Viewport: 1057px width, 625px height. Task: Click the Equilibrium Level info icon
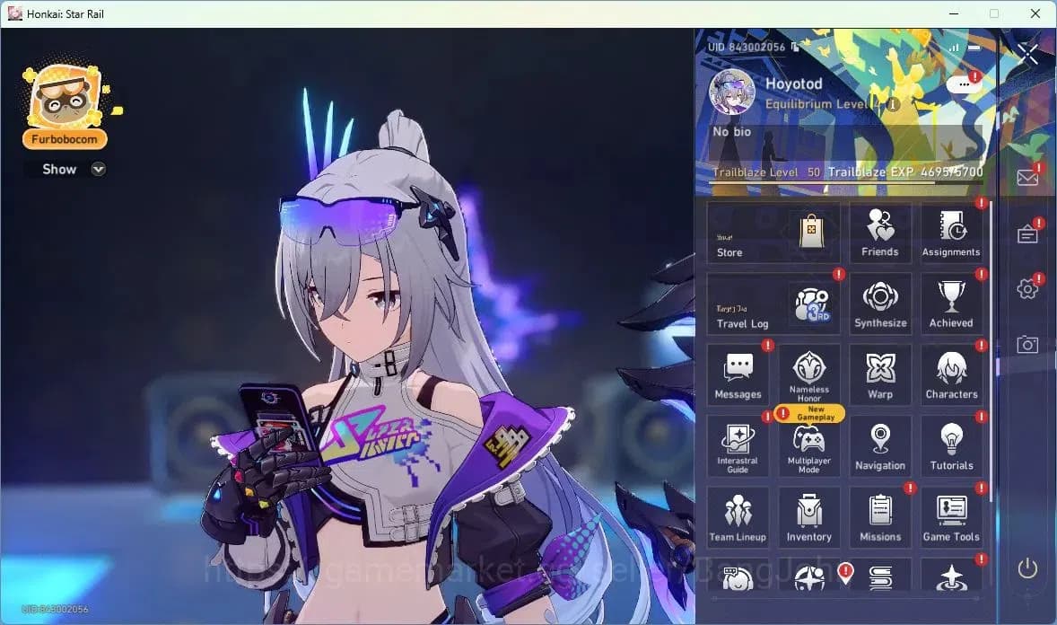(892, 104)
